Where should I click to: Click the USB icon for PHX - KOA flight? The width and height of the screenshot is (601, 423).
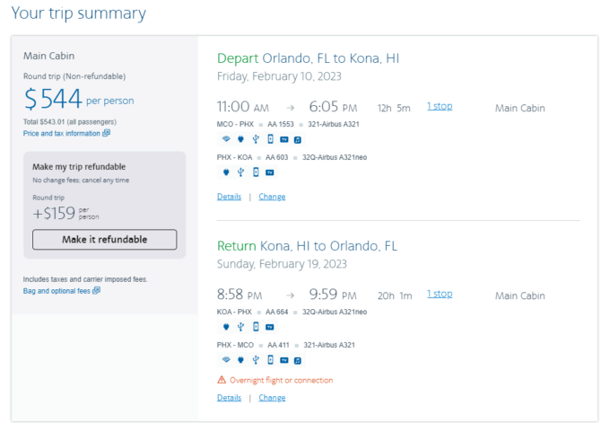[240, 172]
